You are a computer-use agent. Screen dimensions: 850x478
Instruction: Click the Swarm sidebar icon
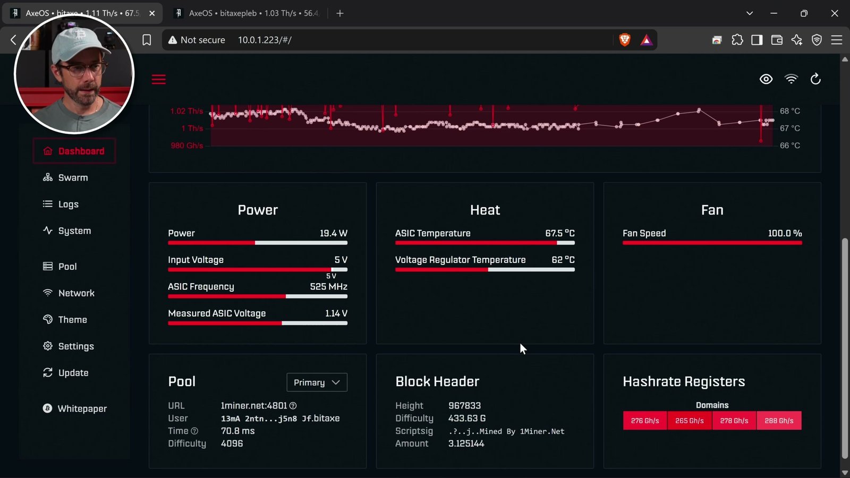click(48, 177)
